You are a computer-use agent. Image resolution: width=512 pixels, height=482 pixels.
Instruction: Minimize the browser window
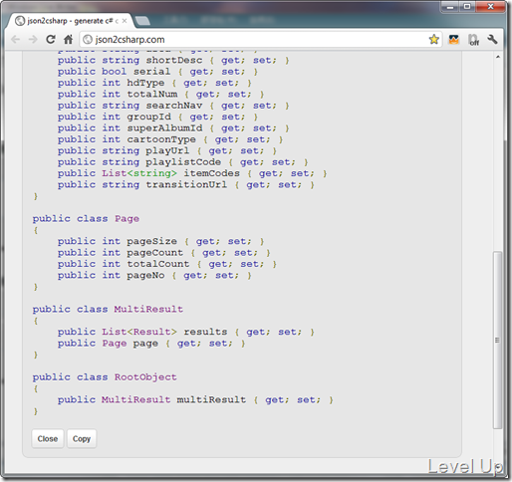tap(450, 7)
